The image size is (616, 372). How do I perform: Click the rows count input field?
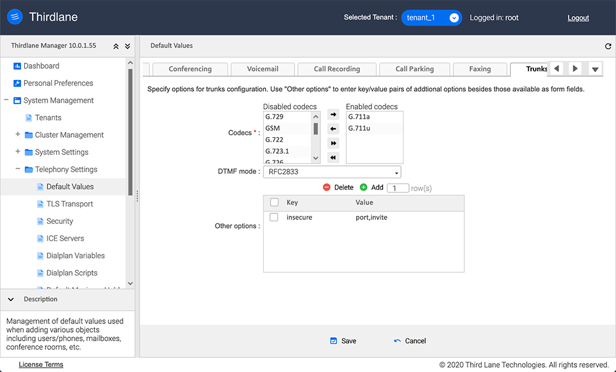[x=397, y=188]
